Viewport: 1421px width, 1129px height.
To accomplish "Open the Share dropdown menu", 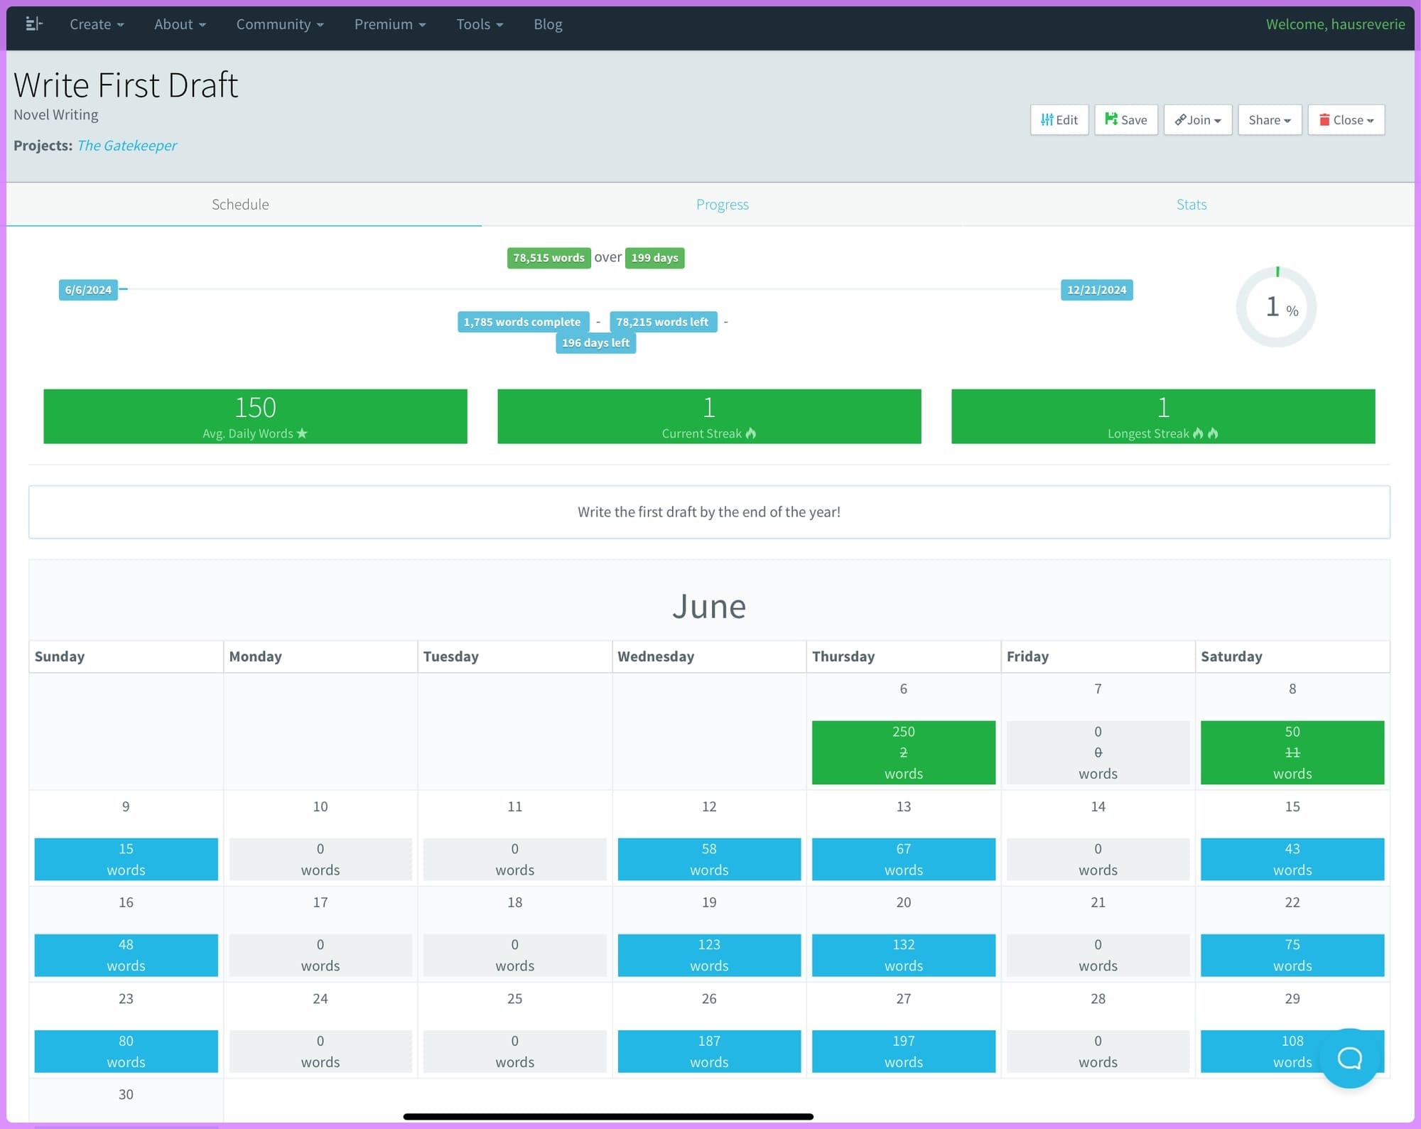I will tap(1270, 119).
